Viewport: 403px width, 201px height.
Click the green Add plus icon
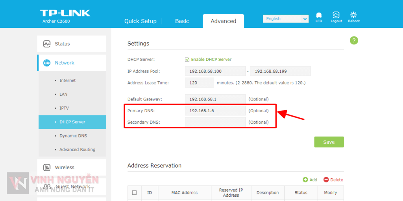pyautogui.click(x=305, y=180)
